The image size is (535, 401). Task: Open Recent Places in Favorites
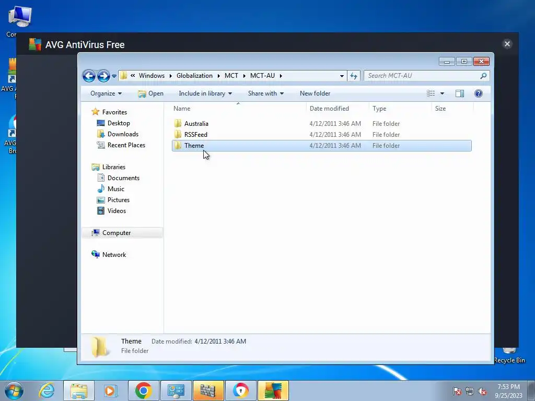[126, 145]
